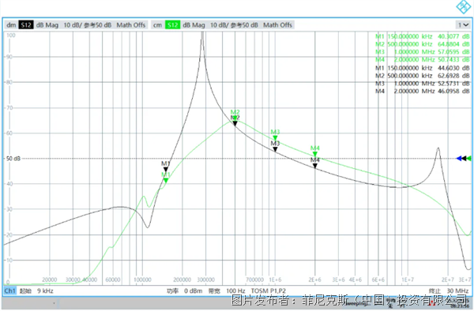
Task: Click the power value 0 dBm
Action: [194, 291]
